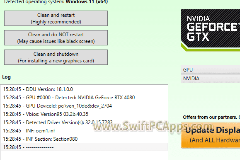Select the dashed separator log row

coord(84,147)
